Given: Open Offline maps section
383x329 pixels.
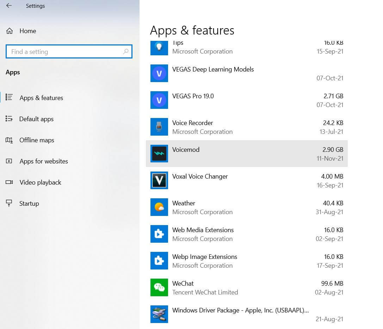Looking at the screenshot, I should coord(36,140).
